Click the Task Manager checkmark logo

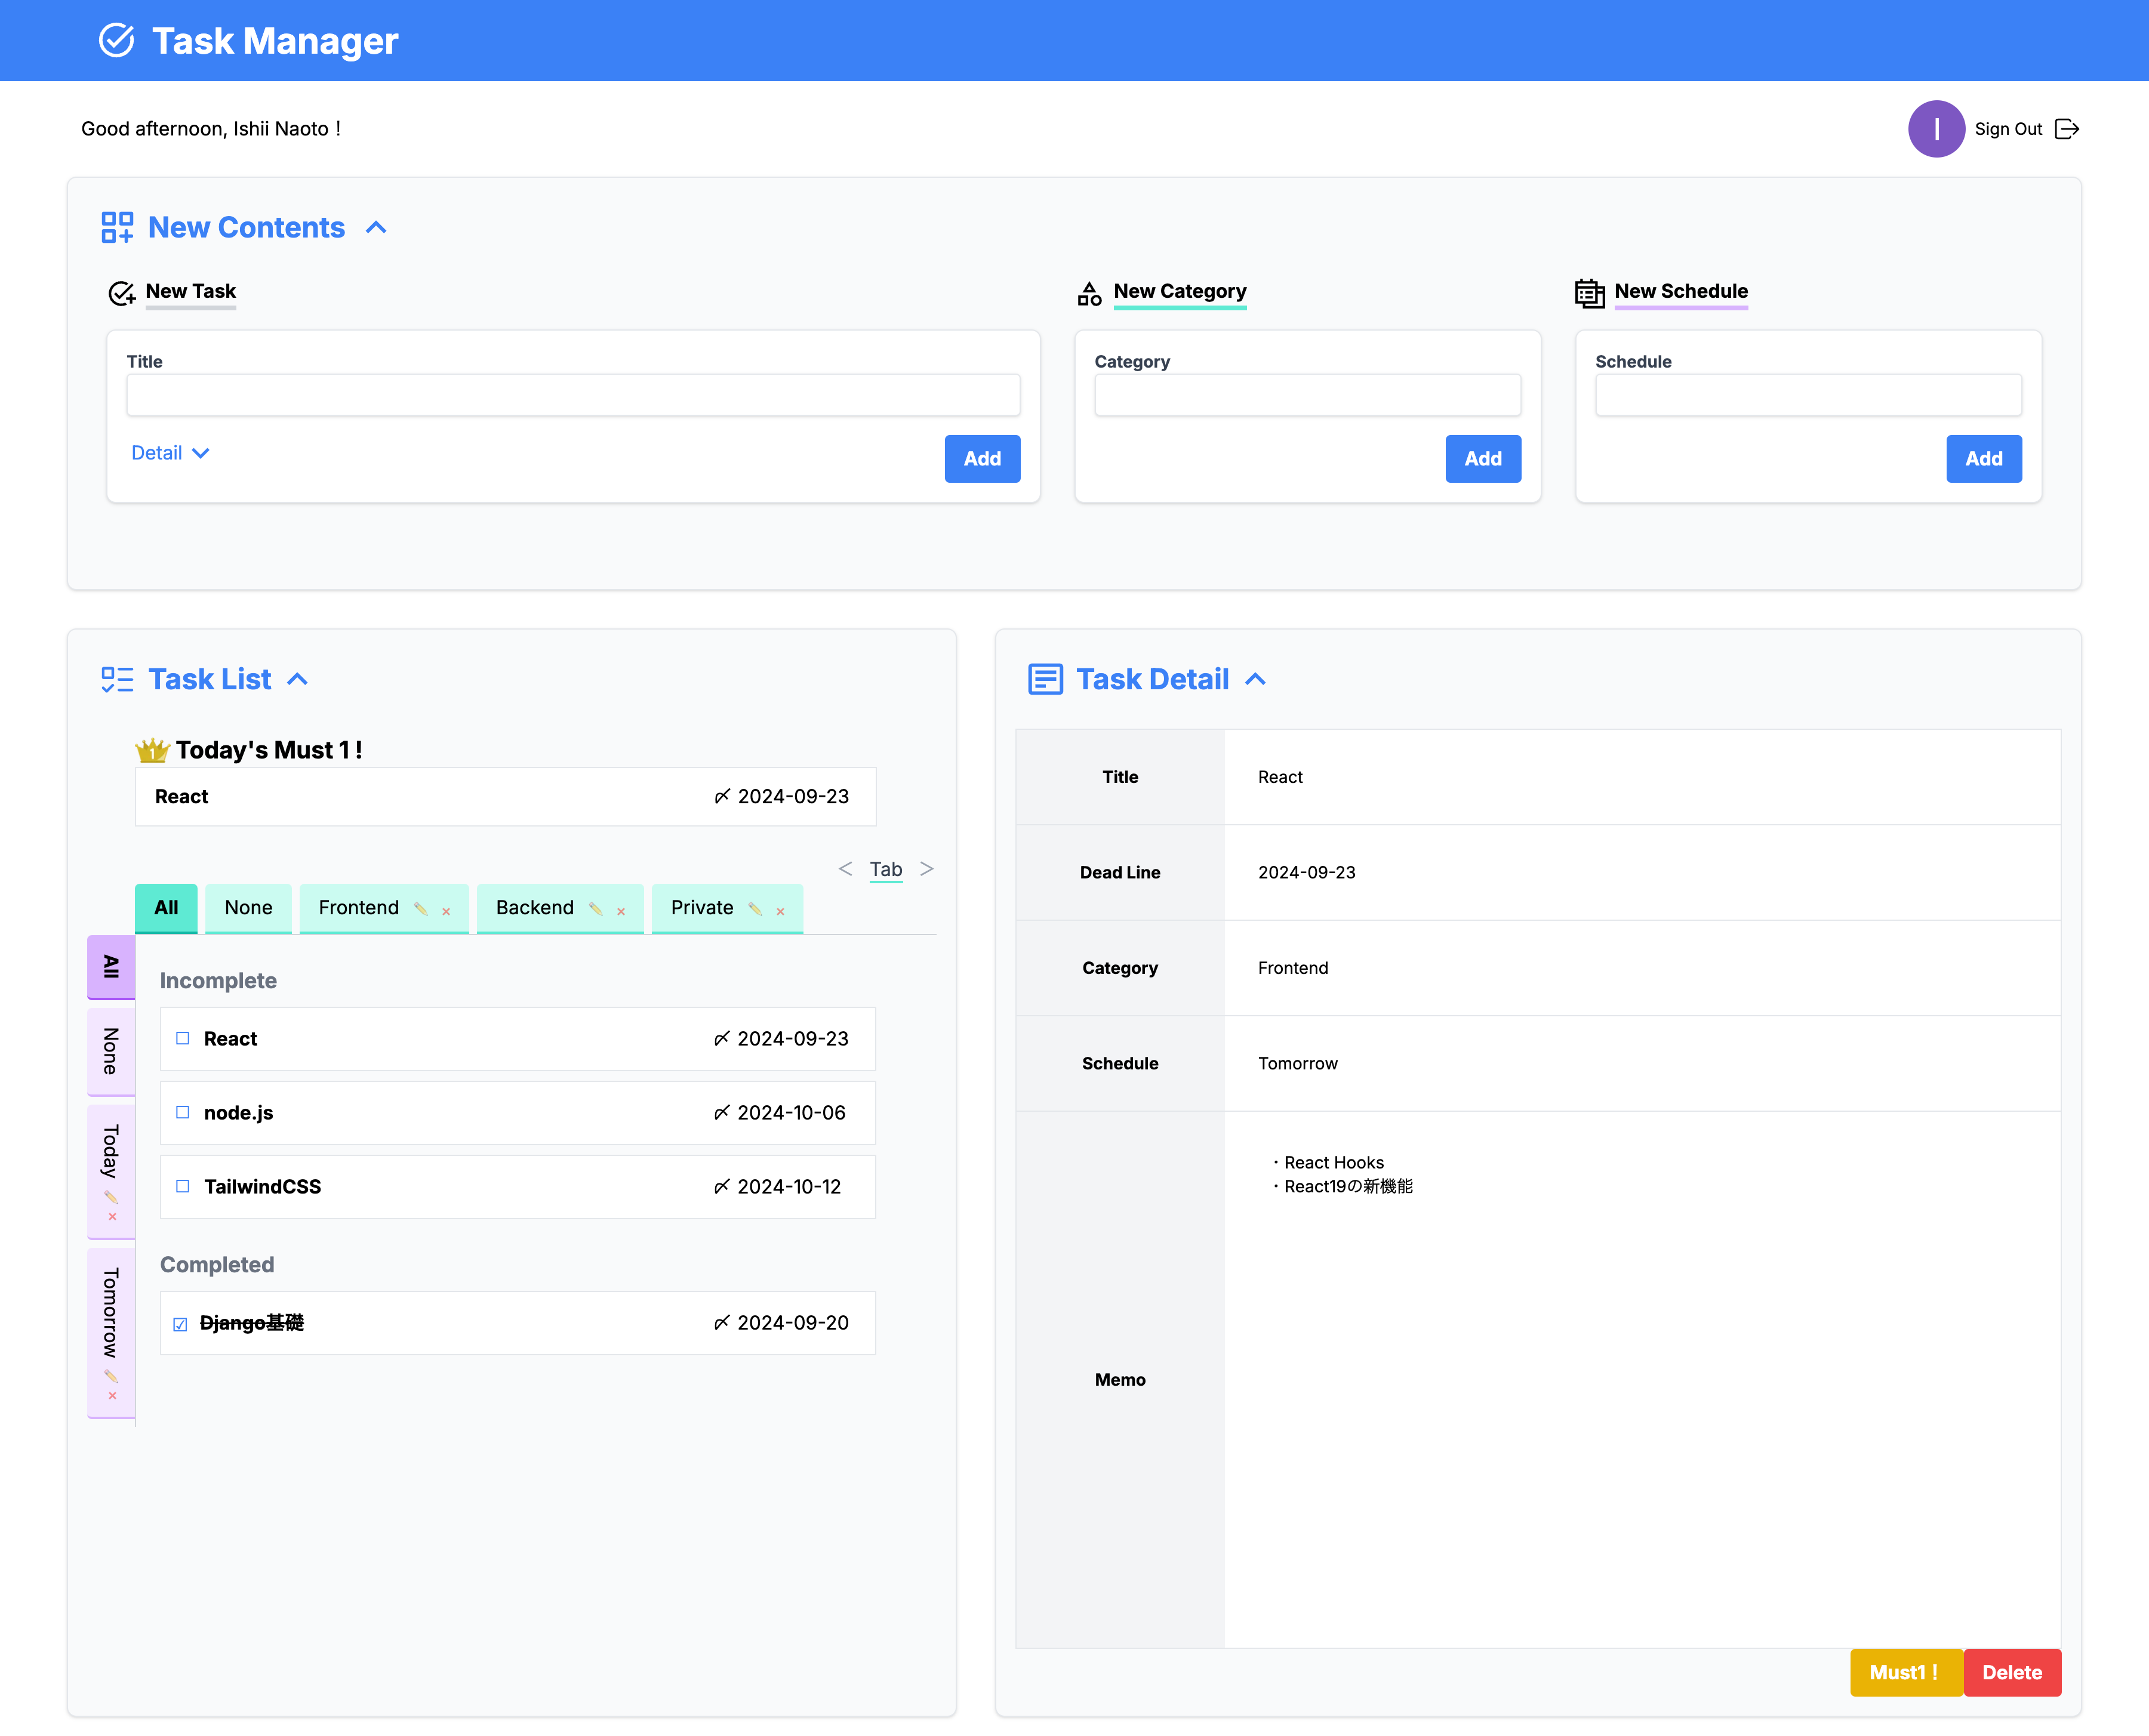point(117,41)
